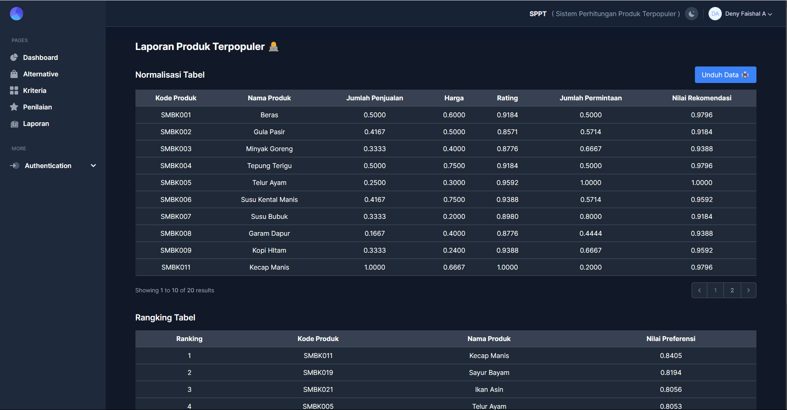Open the Penilaian page
The width and height of the screenshot is (787, 410).
point(37,107)
